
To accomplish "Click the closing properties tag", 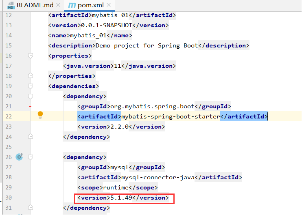I will coord(72,76).
